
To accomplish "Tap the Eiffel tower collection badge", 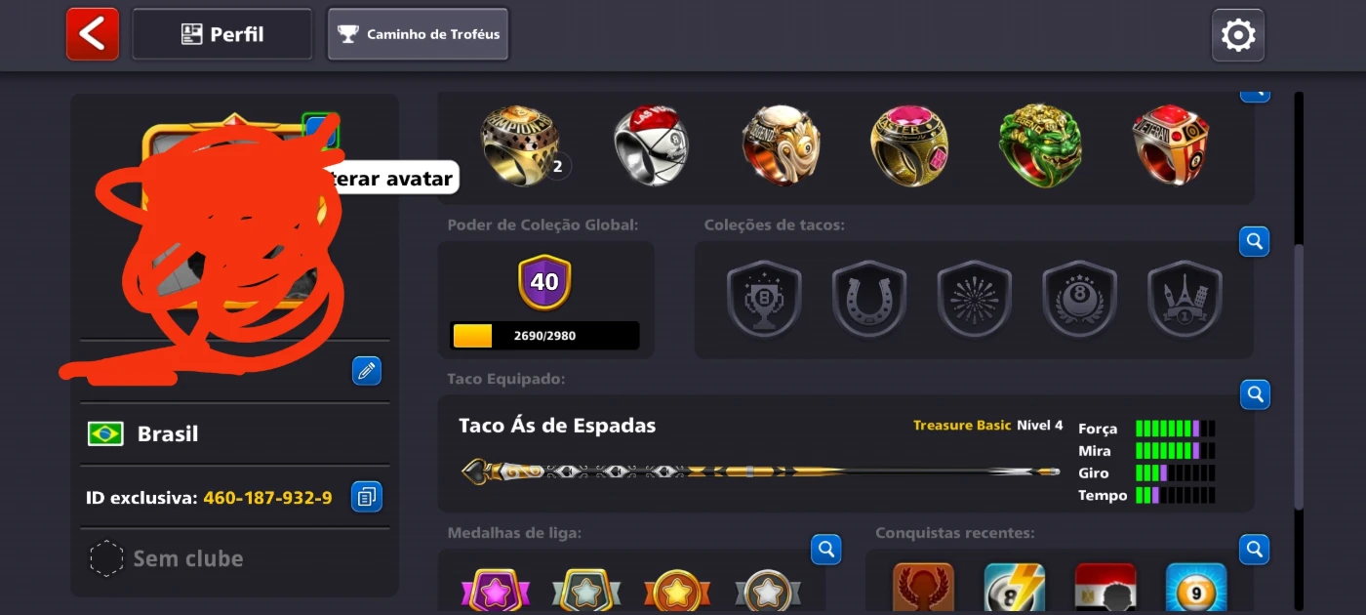I will pyautogui.click(x=1185, y=299).
